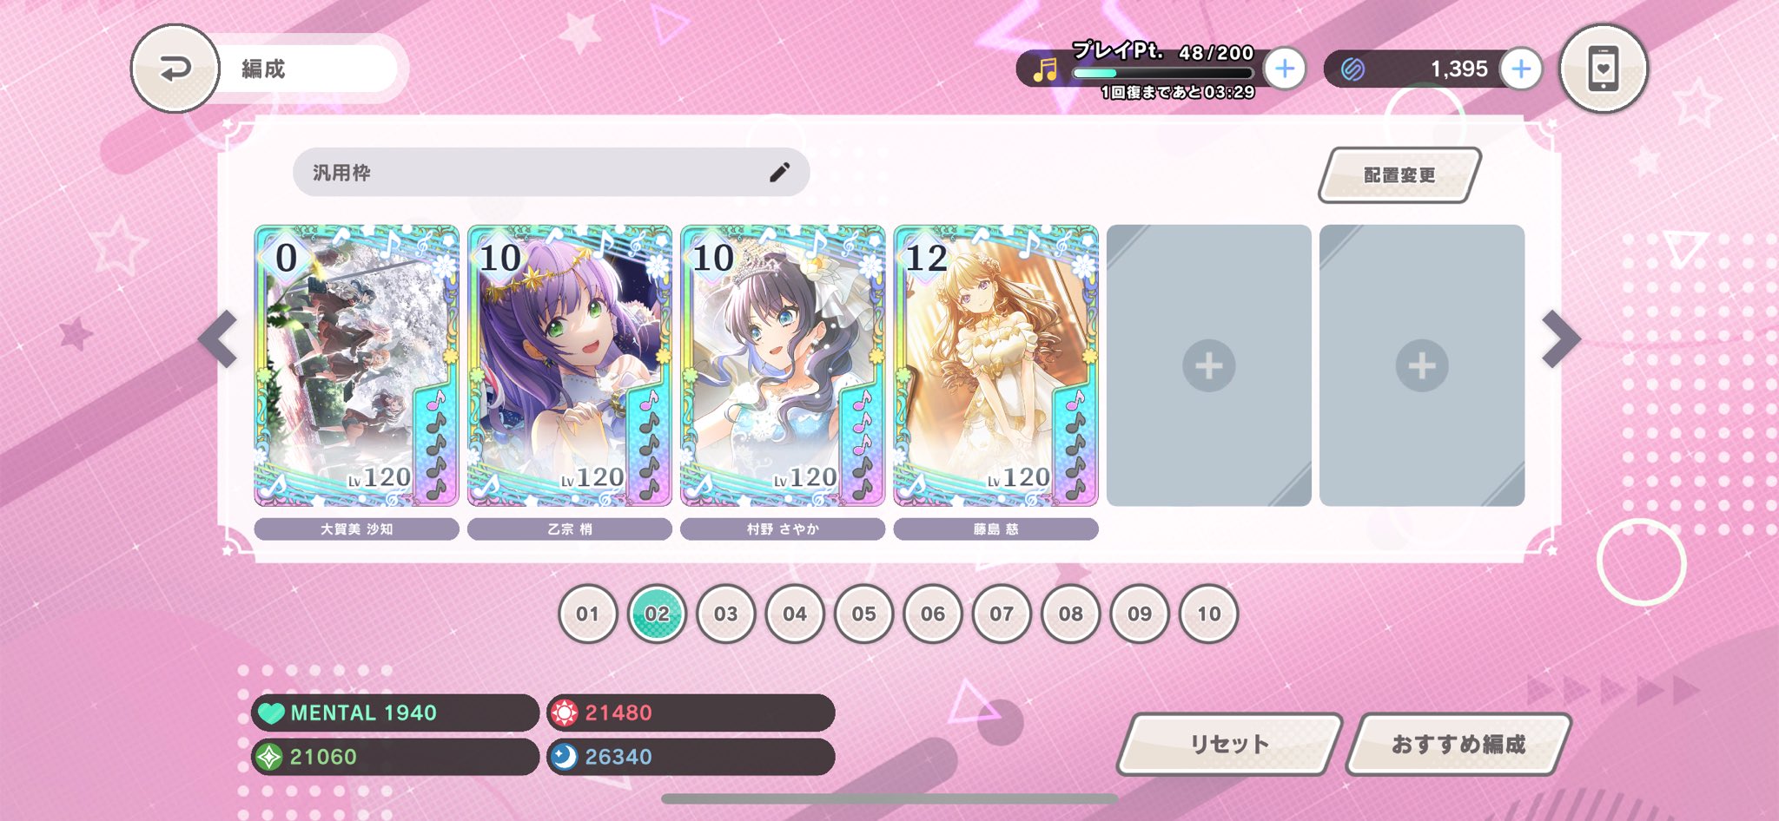Tap the music note Play Pt. icon
Viewport: 1779px width, 821px height.
1045,69
